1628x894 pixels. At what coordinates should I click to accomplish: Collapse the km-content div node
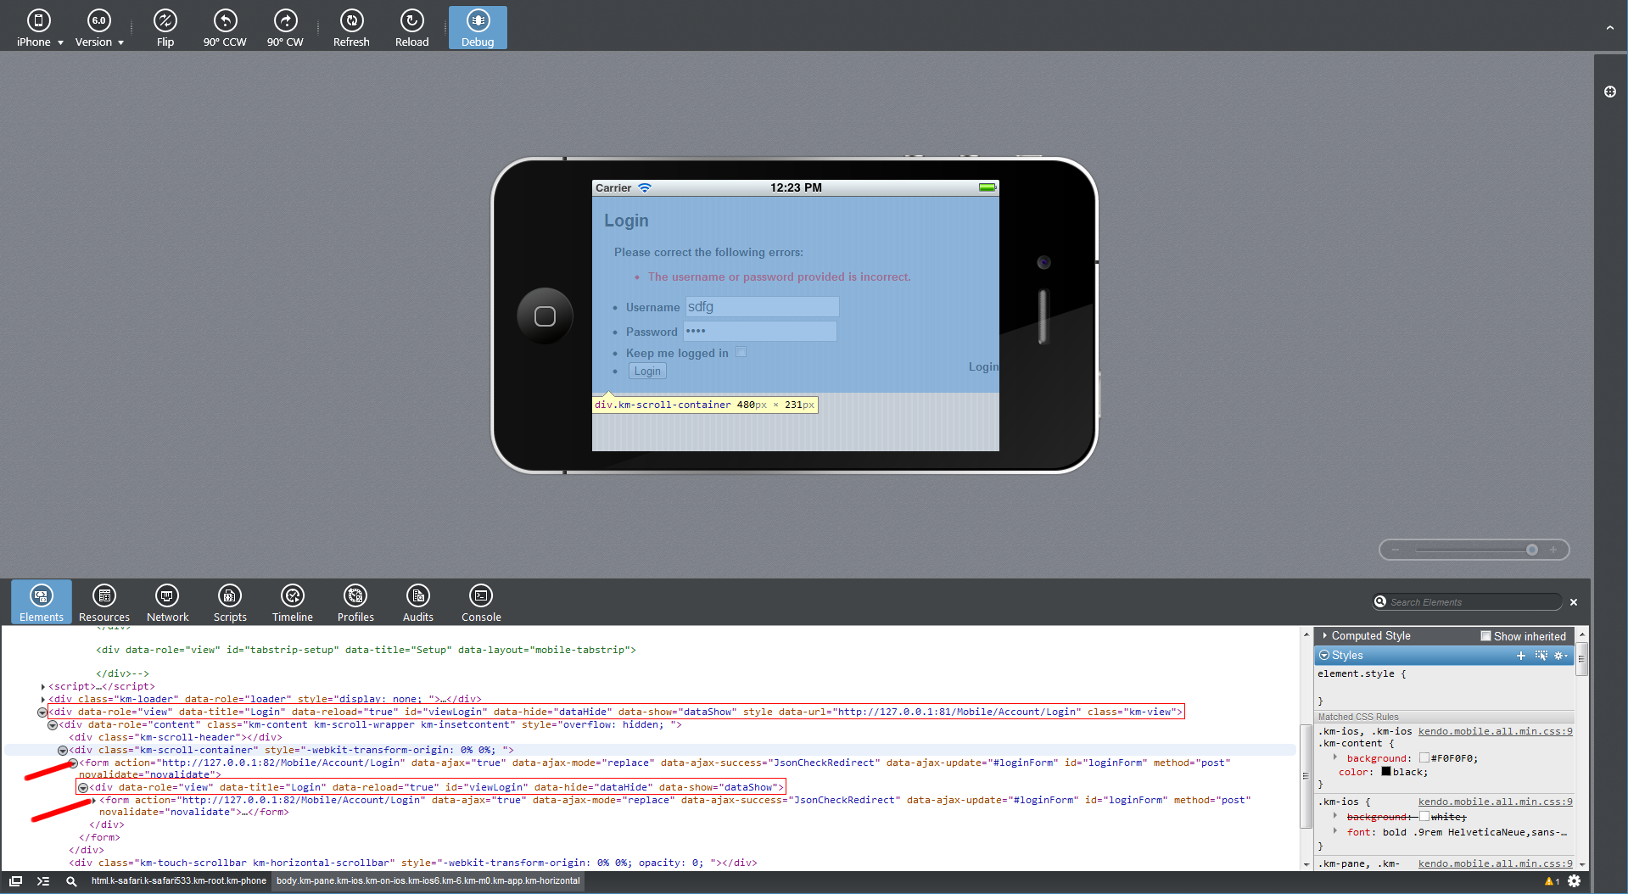click(x=53, y=725)
